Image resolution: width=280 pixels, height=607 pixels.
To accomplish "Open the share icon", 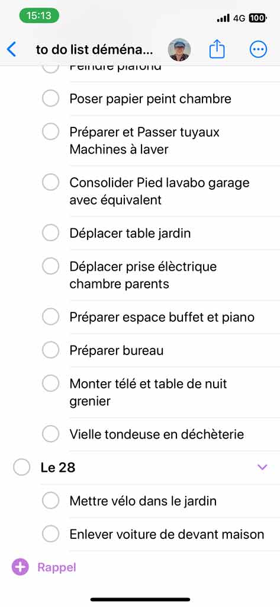I will click(x=217, y=50).
